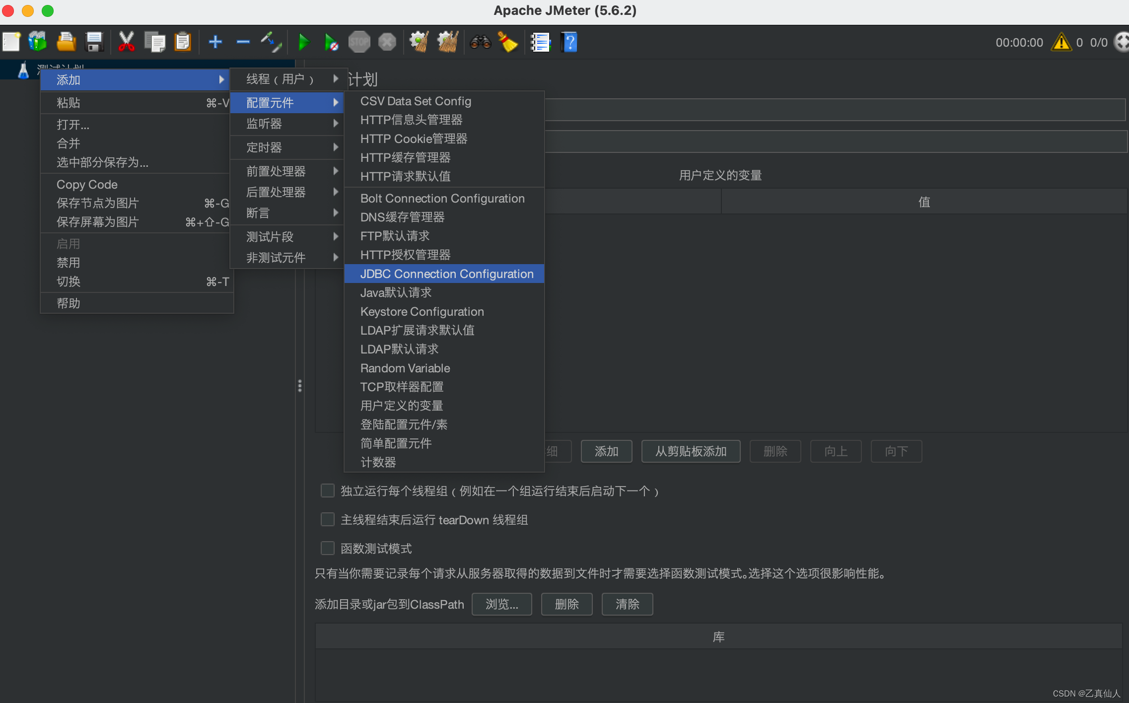
Task: Click the test plan flask tree icon
Action: (x=23, y=70)
